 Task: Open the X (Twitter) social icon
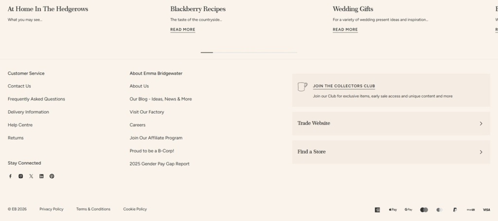pyautogui.click(x=31, y=176)
